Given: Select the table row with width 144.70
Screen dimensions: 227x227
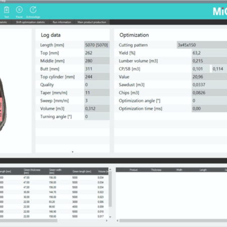Looking at the screenshot, I should pos(54,192).
